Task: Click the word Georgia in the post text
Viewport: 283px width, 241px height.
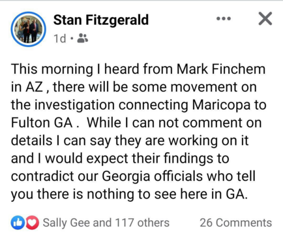Action: point(126,176)
